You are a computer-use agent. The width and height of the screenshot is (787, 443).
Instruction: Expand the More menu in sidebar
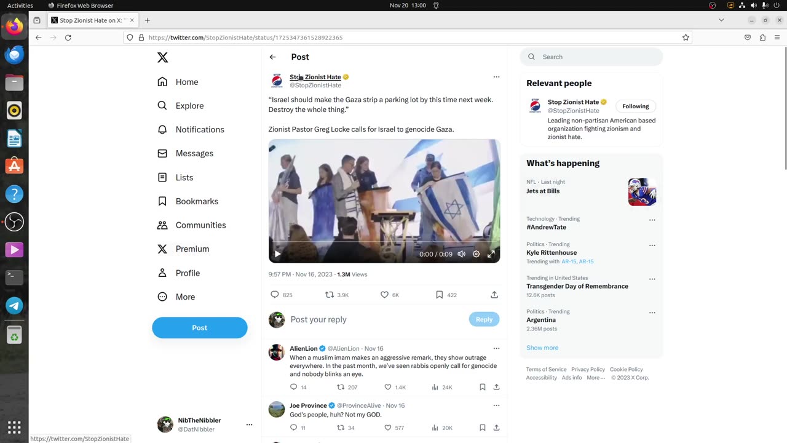pos(176,297)
